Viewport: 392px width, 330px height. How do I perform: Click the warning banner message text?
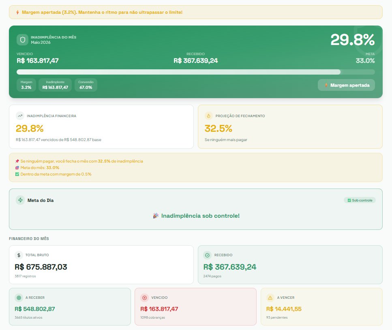tap(102, 12)
